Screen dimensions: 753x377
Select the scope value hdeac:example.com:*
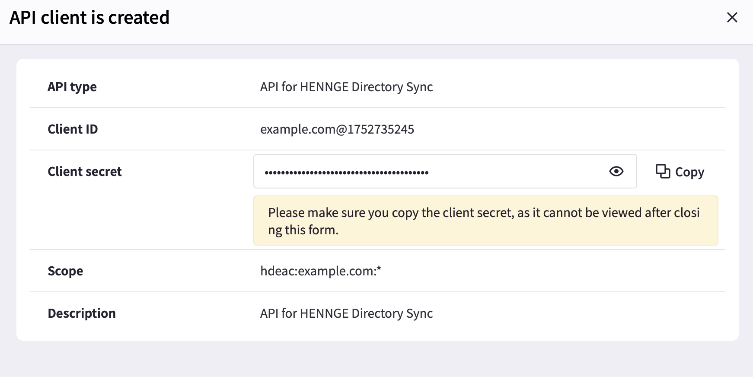[321, 271]
